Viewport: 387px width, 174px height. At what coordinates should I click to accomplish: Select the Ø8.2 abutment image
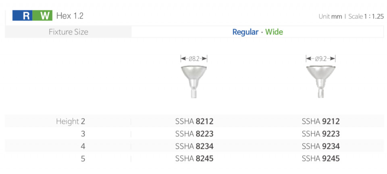[x=194, y=82]
